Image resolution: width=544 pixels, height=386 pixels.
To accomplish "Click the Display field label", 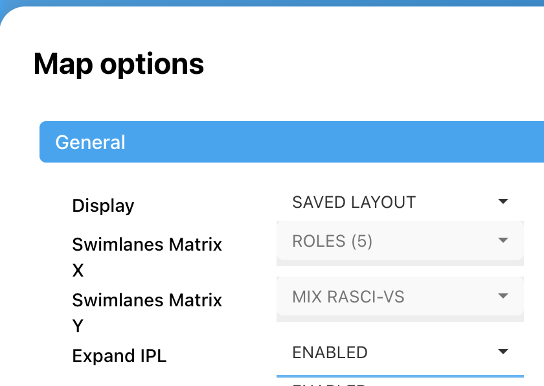I will [x=103, y=206].
